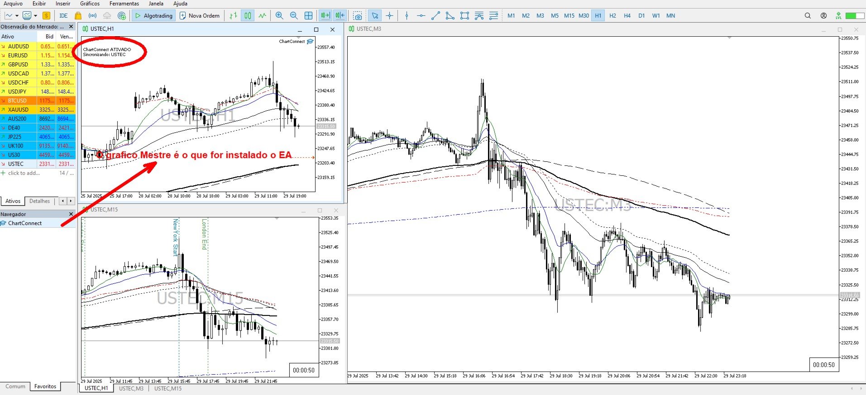Image resolution: width=866 pixels, height=395 pixels.
Task: Open the search magnifier in toolbar
Action: (x=808, y=16)
